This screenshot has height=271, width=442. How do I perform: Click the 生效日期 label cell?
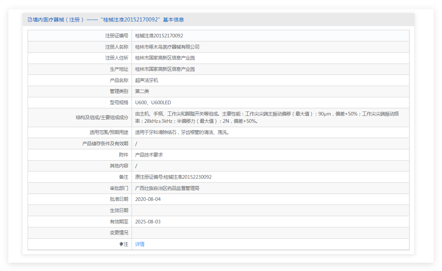[x=80, y=210]
